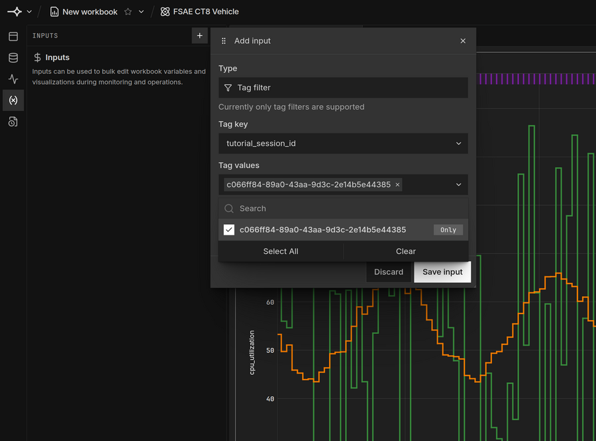Discard the new input

click(x=389, y=272)
